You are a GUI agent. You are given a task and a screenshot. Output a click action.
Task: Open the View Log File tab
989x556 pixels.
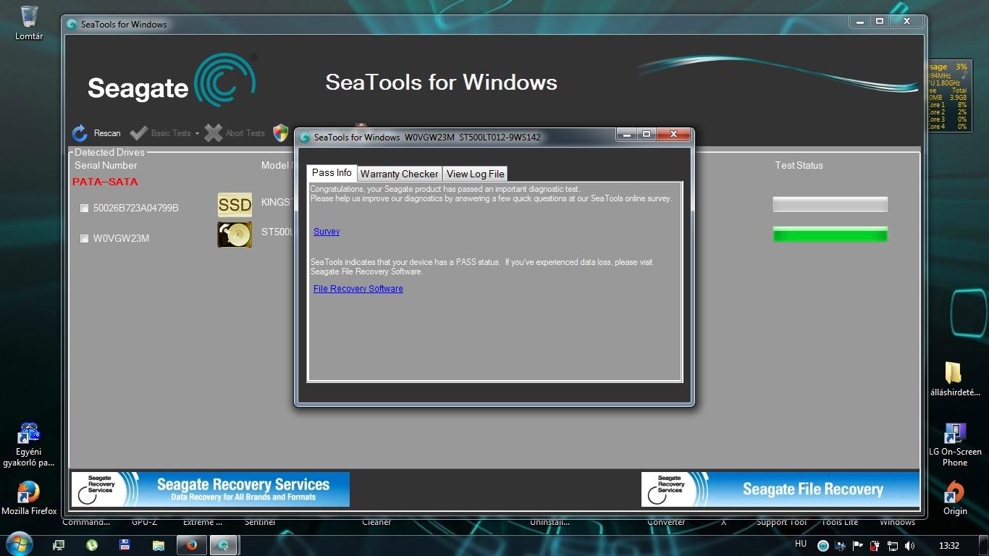[475, 174]
